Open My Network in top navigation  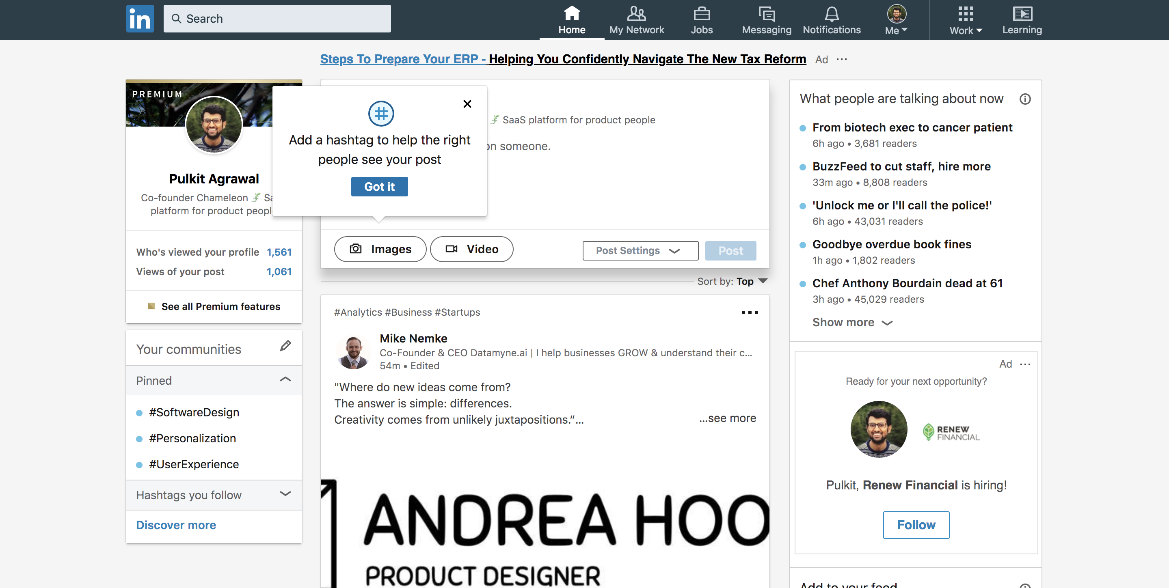point(636,20)
